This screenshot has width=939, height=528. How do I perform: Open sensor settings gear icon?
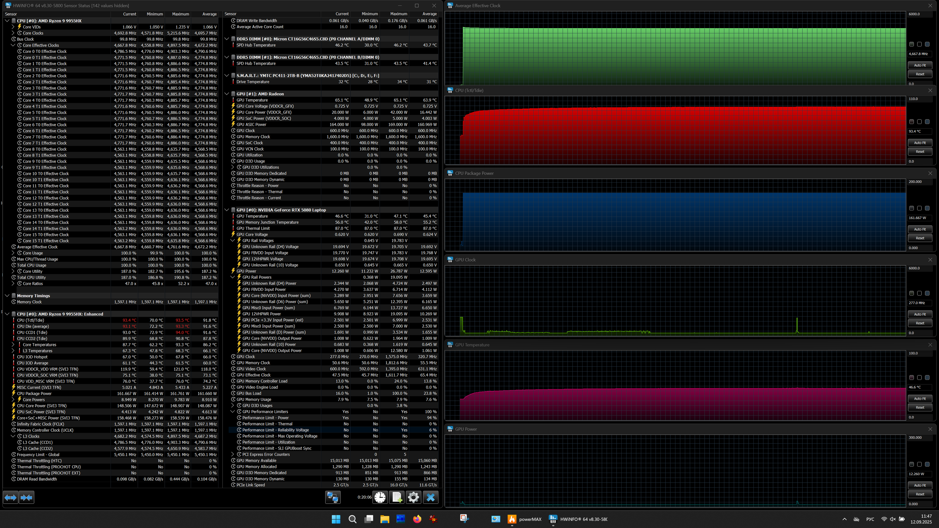coord(413,497)
